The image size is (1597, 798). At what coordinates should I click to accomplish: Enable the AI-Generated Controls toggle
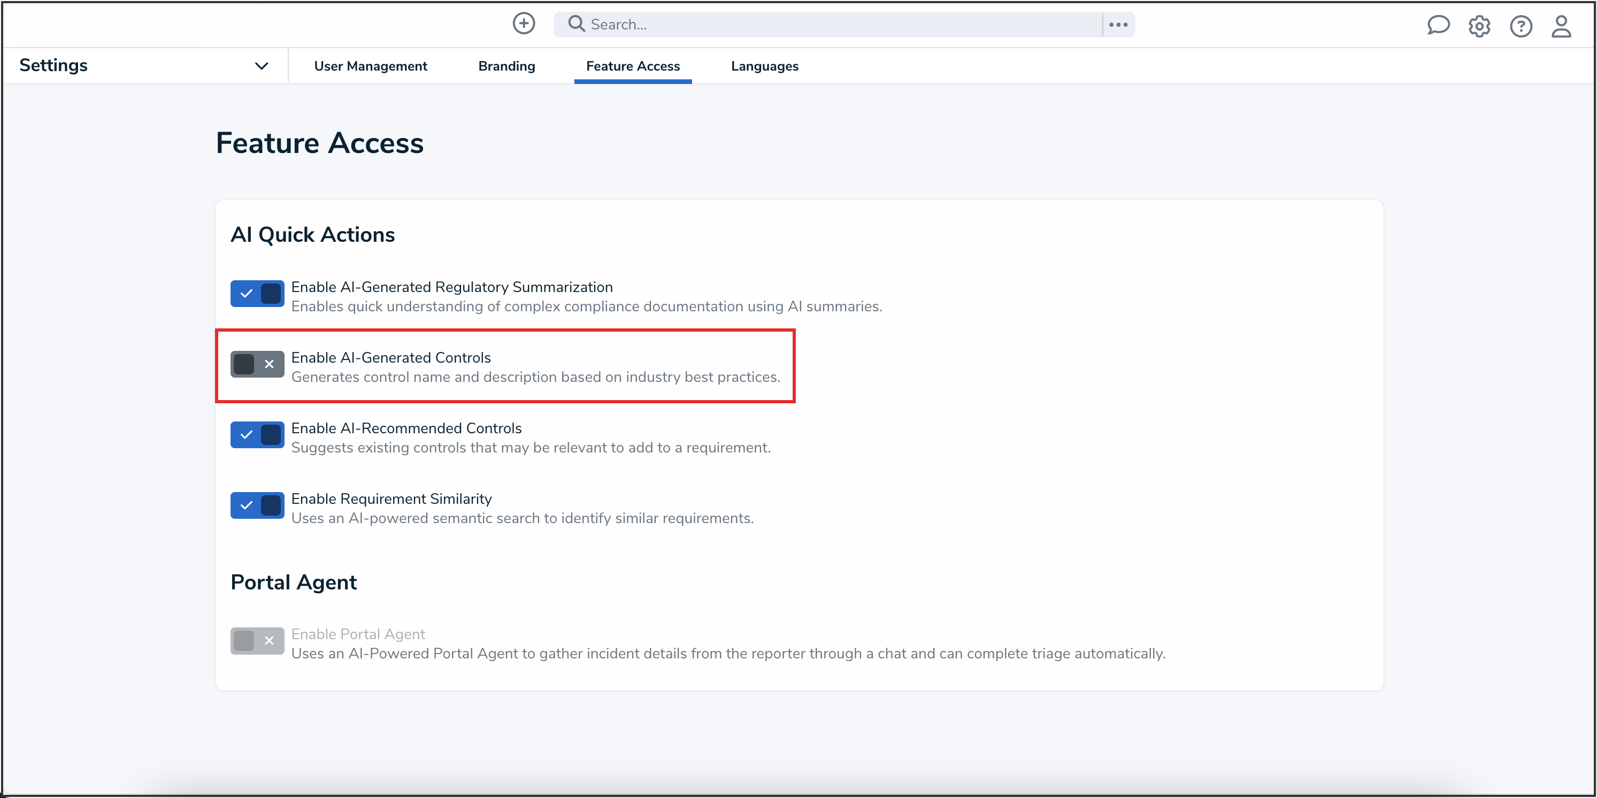[x=257, y=364]
